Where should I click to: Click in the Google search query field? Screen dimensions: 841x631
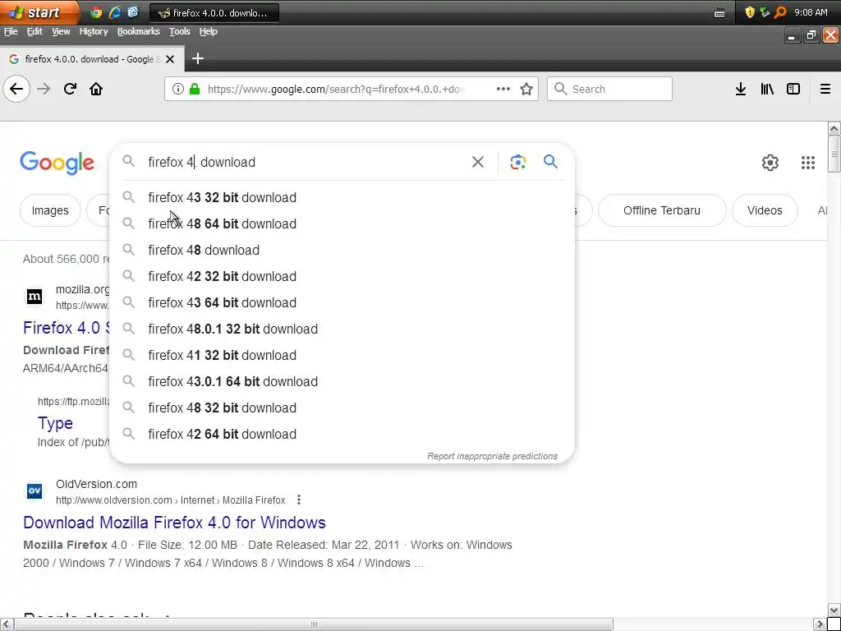pyautogui.click(x=306, y=162)
